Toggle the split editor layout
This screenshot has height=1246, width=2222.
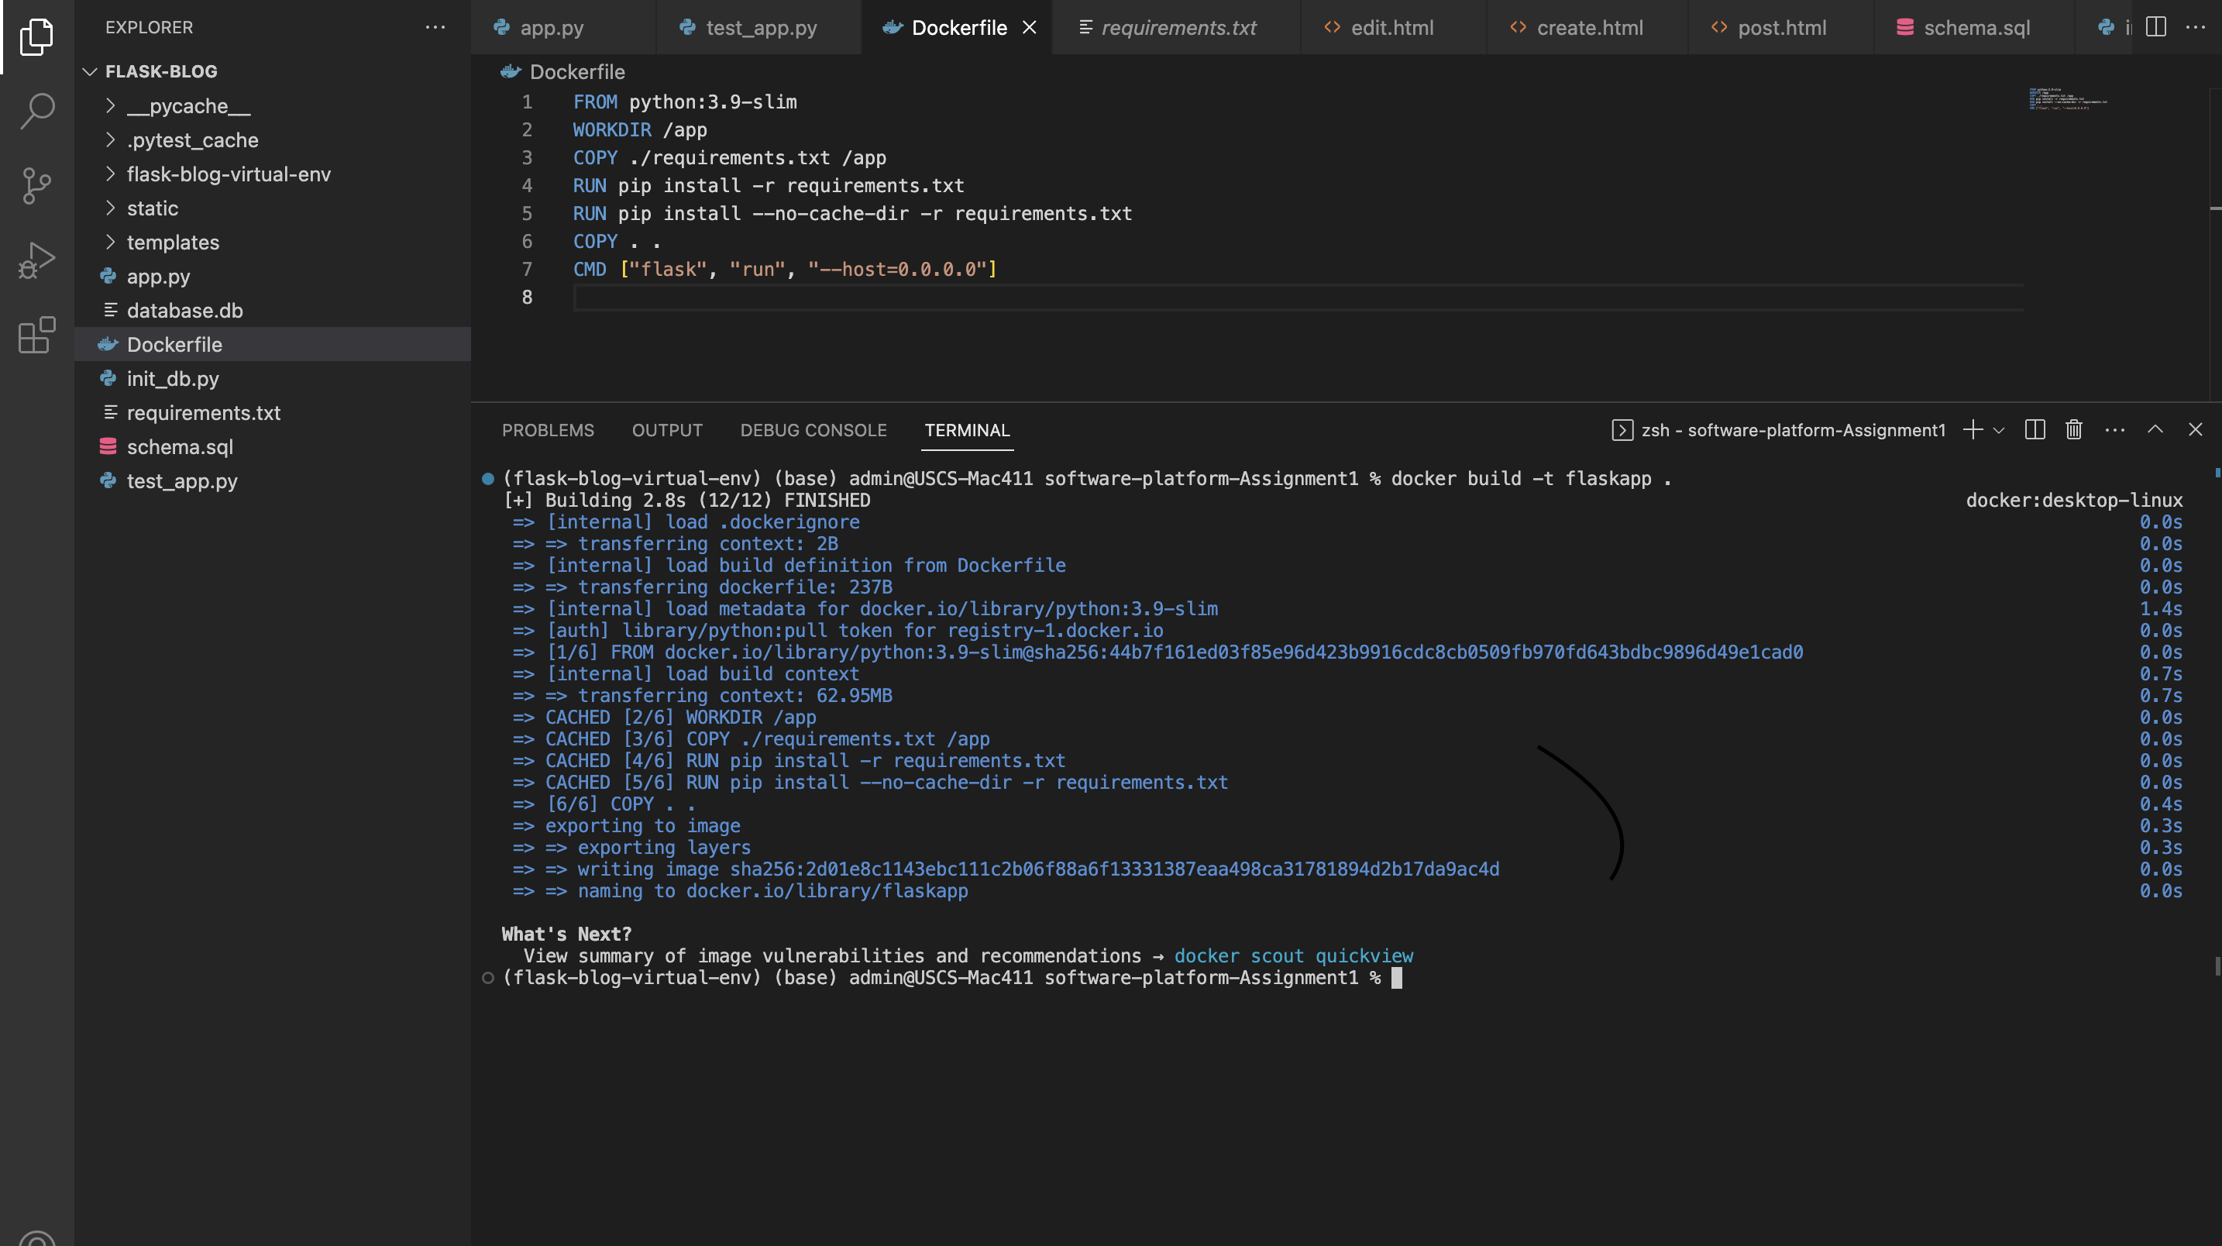2155,27
